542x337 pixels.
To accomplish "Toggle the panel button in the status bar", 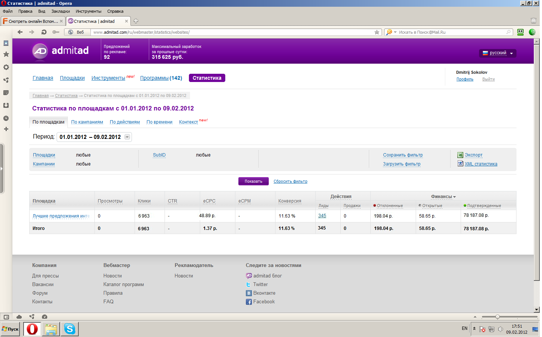I will click(6, 317).
